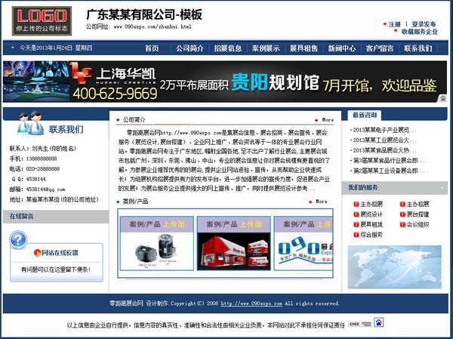The height and width of the screenshot is (339, 453).
Task: Select 案例展示 in navigation bar
Action: tap(266, 48)
